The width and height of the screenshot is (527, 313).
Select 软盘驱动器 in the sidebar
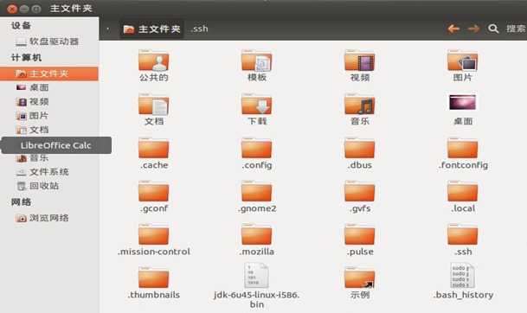coord(49,42)
